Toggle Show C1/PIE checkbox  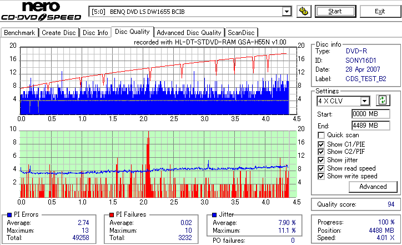click(x=321, y=144)
